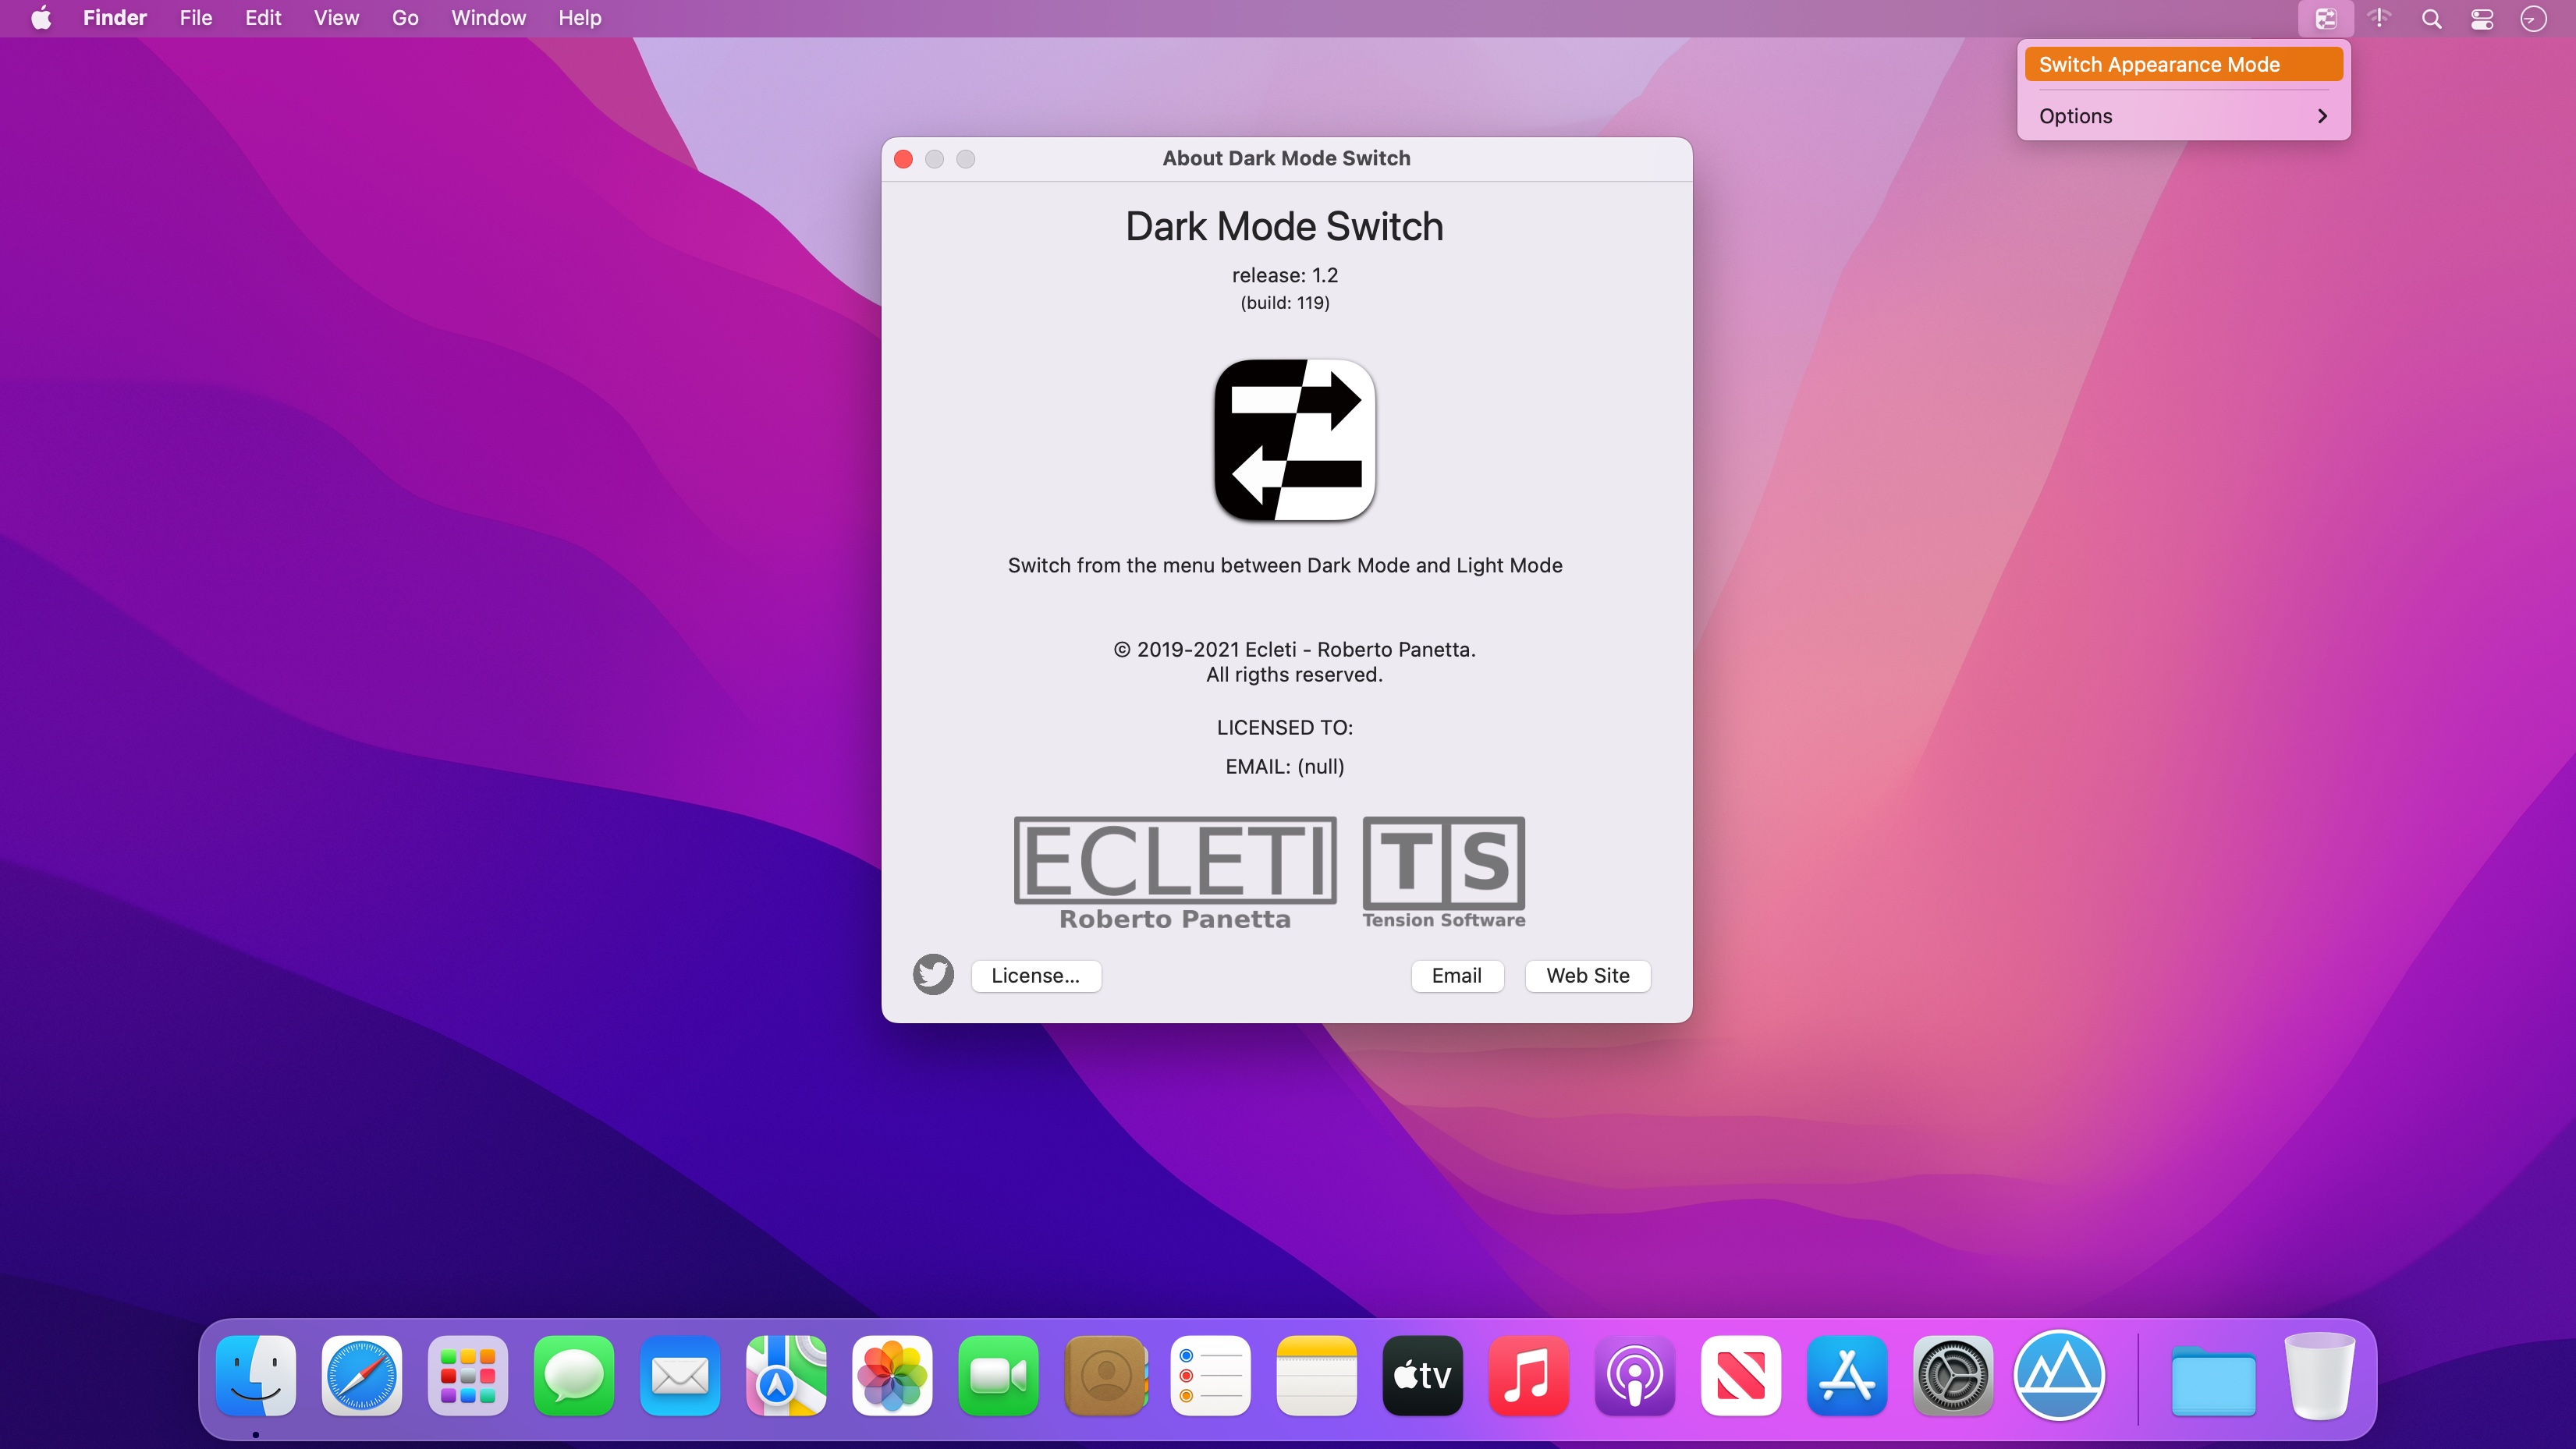Click the EMAIL null license field

[x=1286, y=766]
